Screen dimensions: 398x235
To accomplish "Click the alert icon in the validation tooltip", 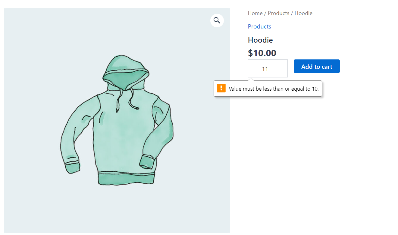I will [221, 88].
